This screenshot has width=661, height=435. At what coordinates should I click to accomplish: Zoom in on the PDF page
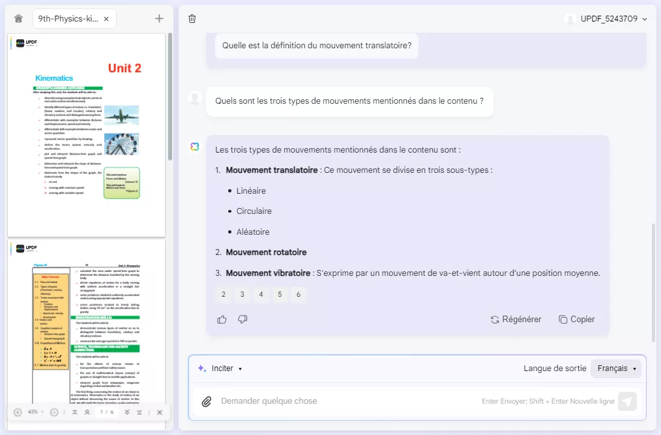click(x=17, y=412)
